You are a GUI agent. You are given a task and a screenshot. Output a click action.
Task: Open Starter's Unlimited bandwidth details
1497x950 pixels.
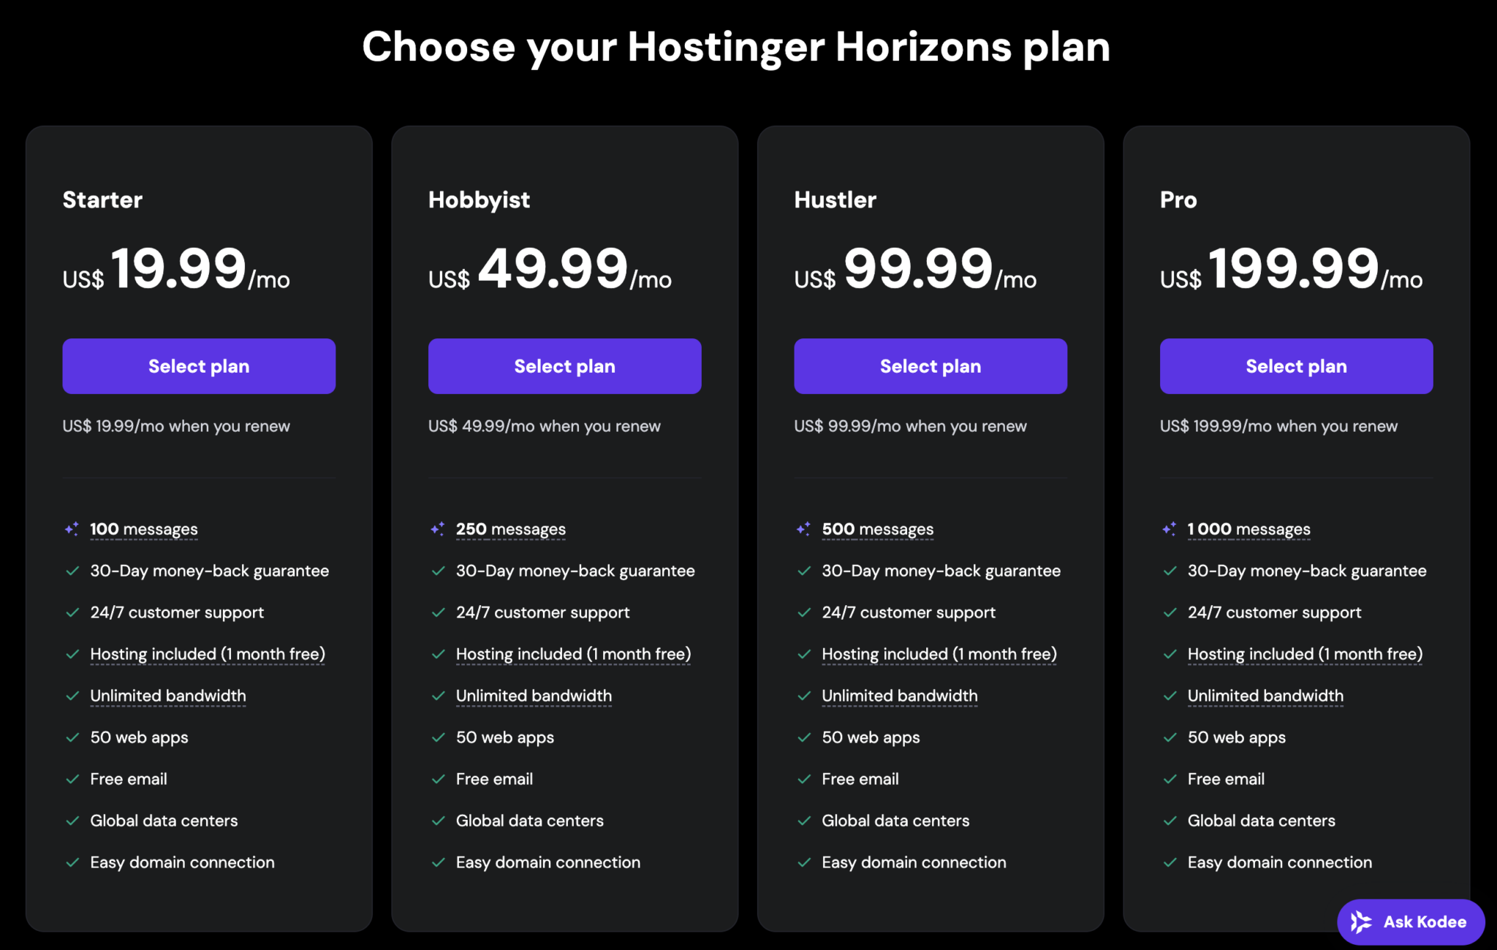click(167, 695)
